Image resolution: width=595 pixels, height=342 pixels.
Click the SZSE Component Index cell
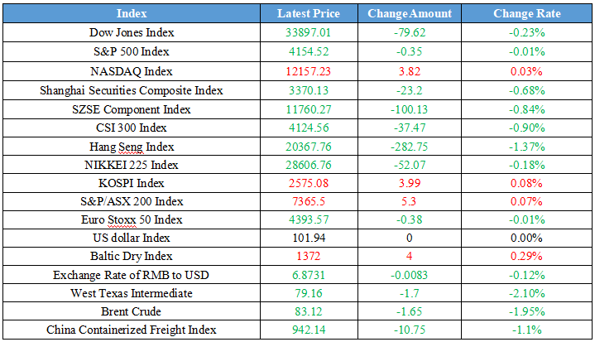tap(132, 109)
